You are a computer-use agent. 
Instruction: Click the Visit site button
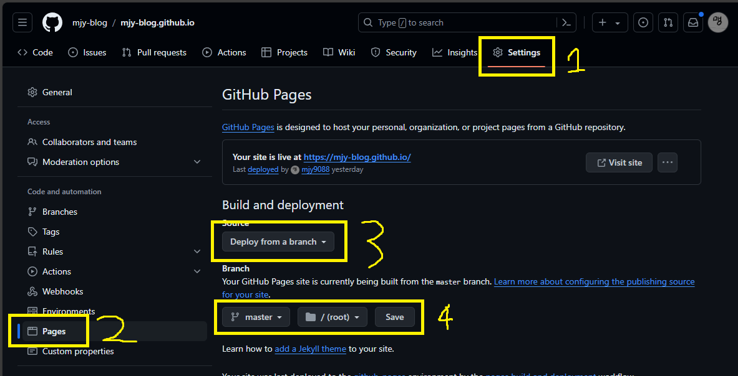point(619,162)
